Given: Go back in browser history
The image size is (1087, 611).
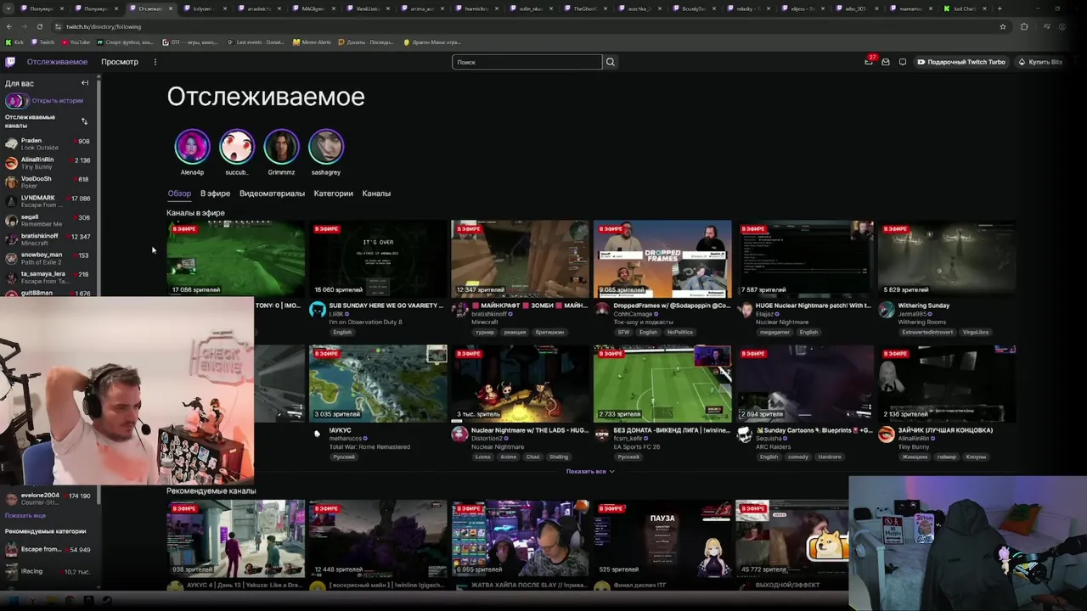Looking at the screenshot, I should 9,26.
